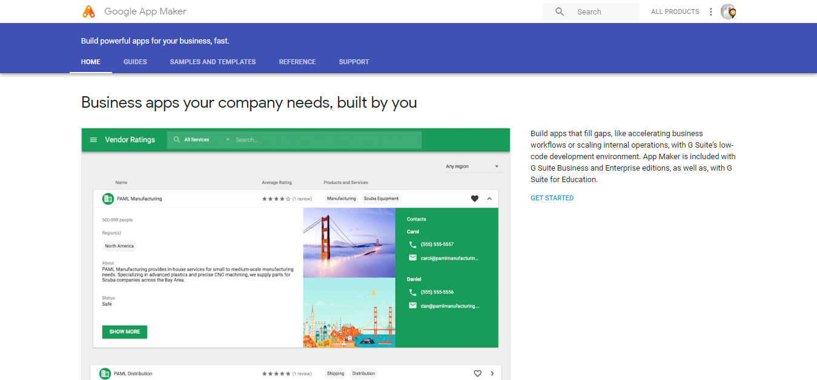Click the Vendor Ratings search magnifier icon

177,140
